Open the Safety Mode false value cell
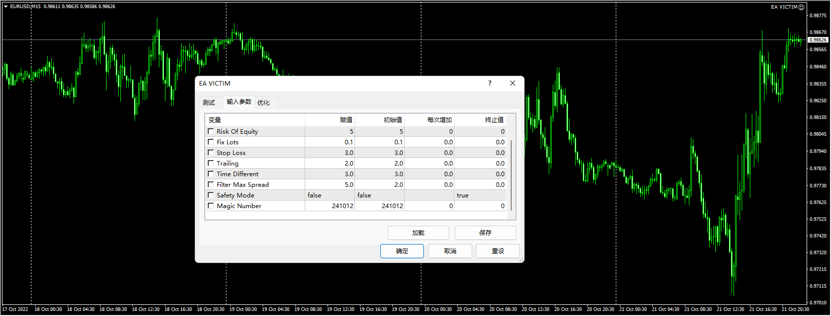The image size is (831, 316). [329, 195]
